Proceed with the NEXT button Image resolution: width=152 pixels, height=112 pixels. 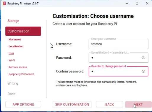point(138,104)
